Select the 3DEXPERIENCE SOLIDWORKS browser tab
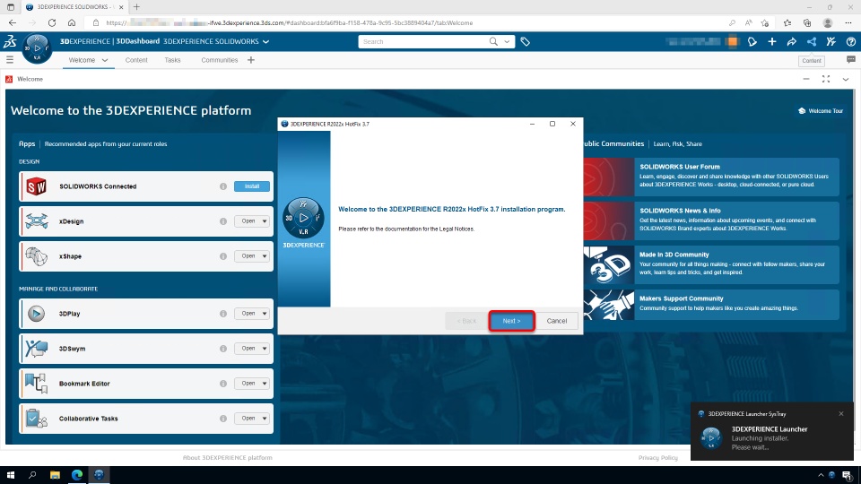Image resolution: width=861 pixels, height=484 pixels. (74, 7)
